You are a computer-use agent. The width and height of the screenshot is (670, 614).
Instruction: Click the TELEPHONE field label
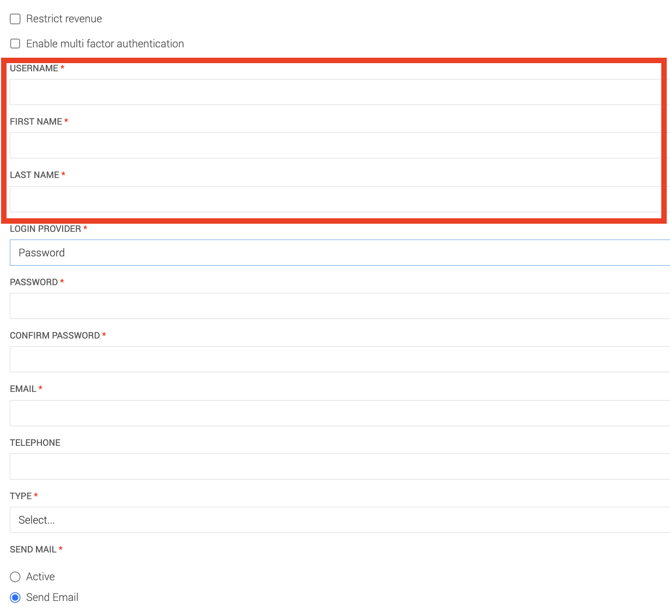point(35,443)
